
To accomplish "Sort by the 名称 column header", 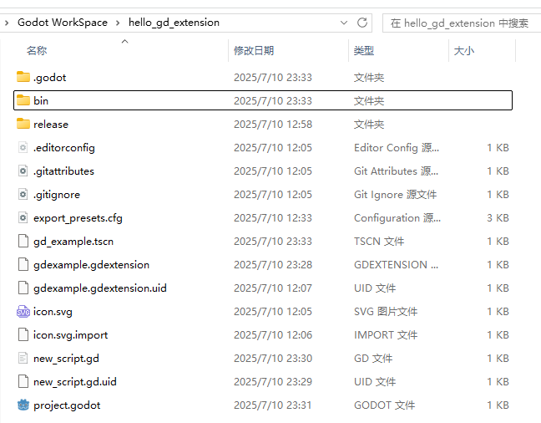I will click(37, 51).
